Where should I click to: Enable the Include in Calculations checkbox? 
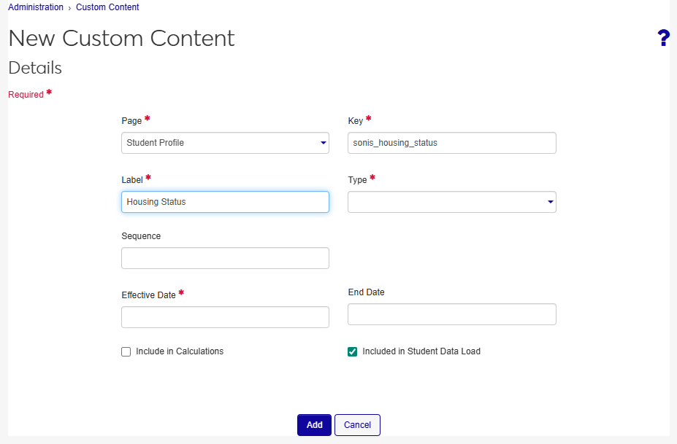126,351
